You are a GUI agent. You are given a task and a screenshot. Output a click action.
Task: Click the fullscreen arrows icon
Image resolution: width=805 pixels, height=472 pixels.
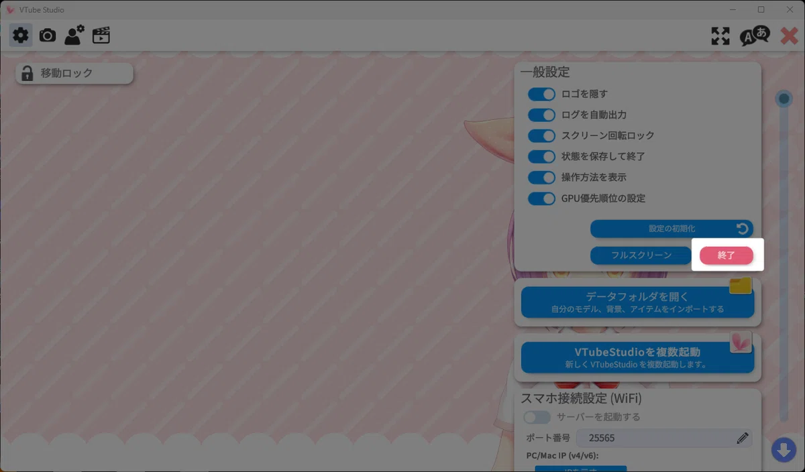tap(720, 36)
